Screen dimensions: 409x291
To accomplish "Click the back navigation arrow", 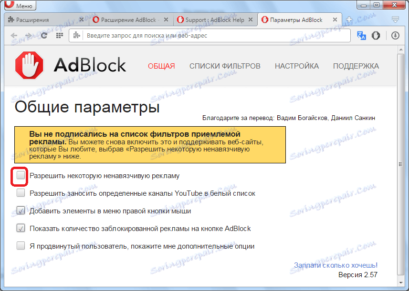I will [14, 35].
